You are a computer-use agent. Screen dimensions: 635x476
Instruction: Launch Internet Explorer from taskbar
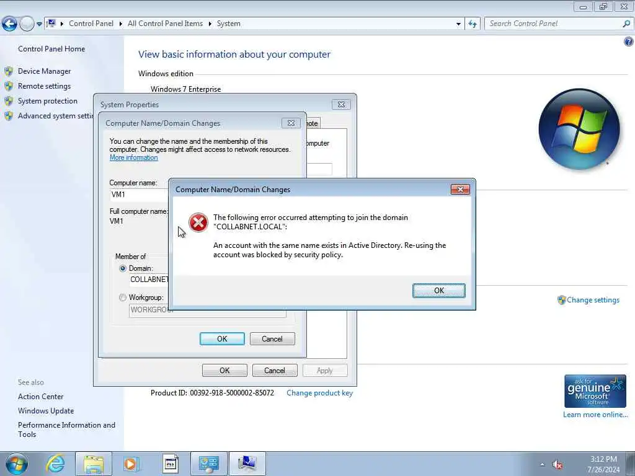(x=55, y=464)
